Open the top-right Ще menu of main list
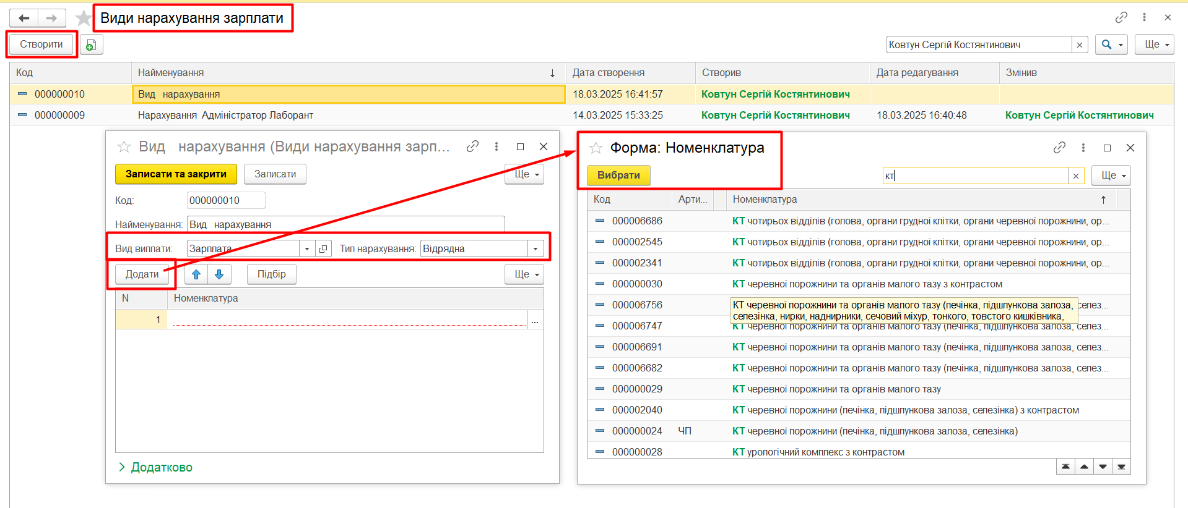 [1154, 44]
